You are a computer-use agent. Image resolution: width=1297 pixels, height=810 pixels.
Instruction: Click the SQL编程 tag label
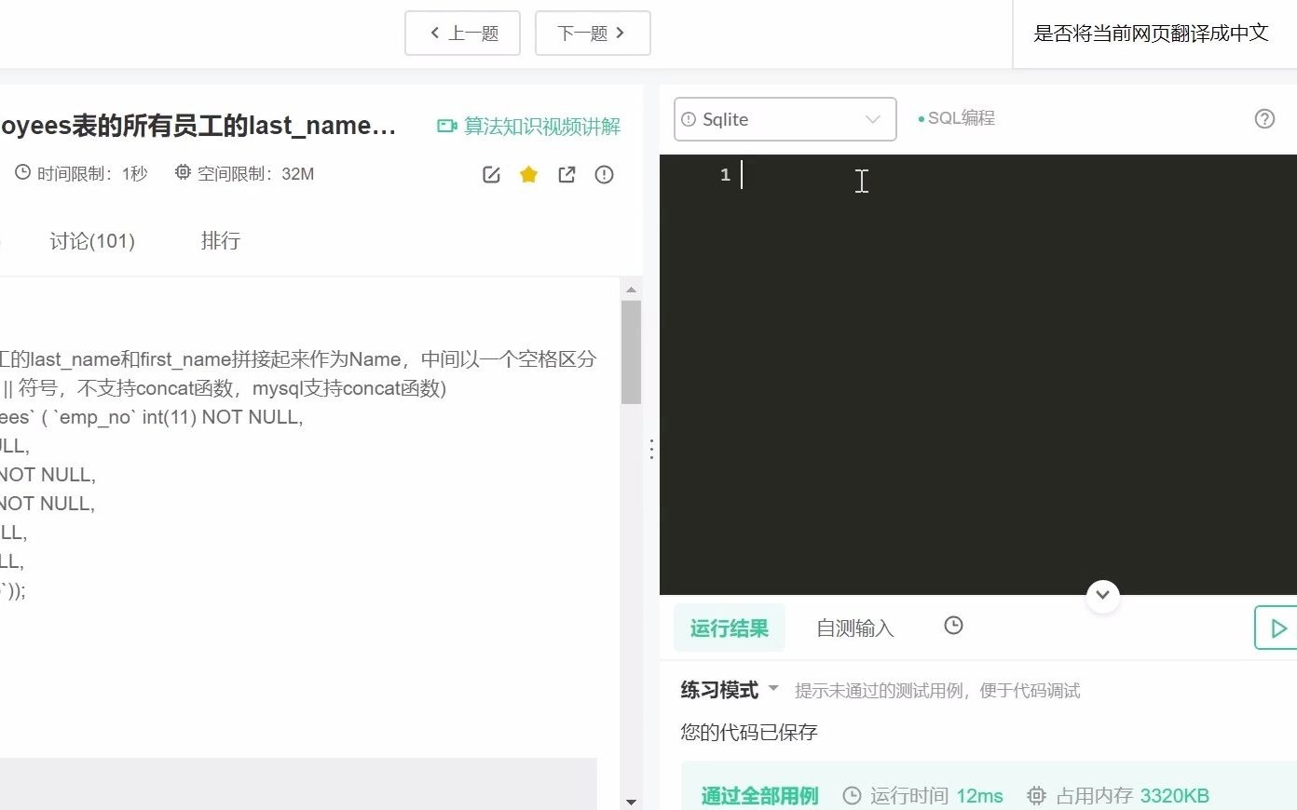pos(961,118)
